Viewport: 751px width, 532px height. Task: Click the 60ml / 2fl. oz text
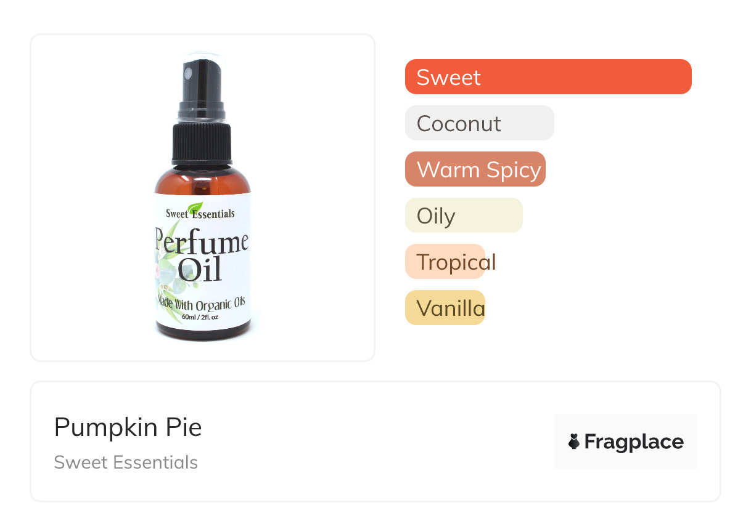(200, 318)
